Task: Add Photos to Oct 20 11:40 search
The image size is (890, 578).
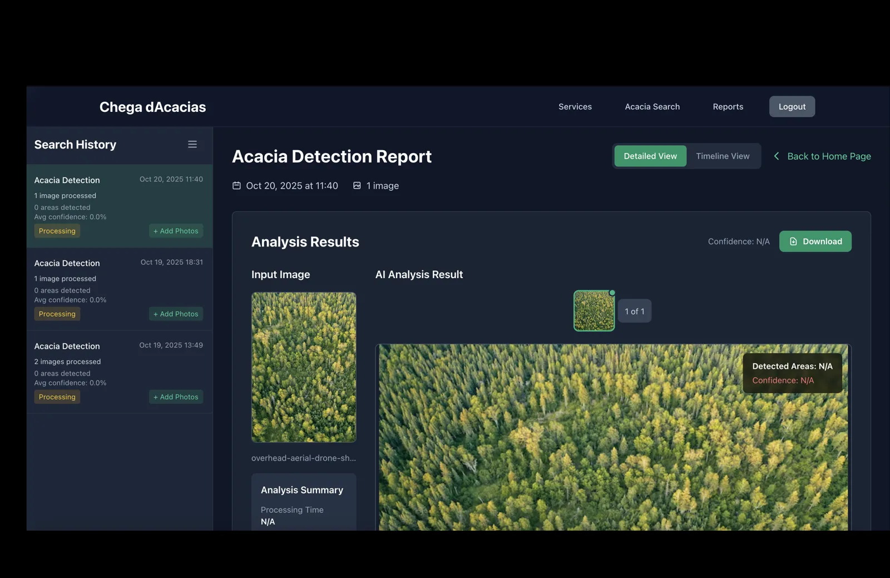Action: [176, 231]
